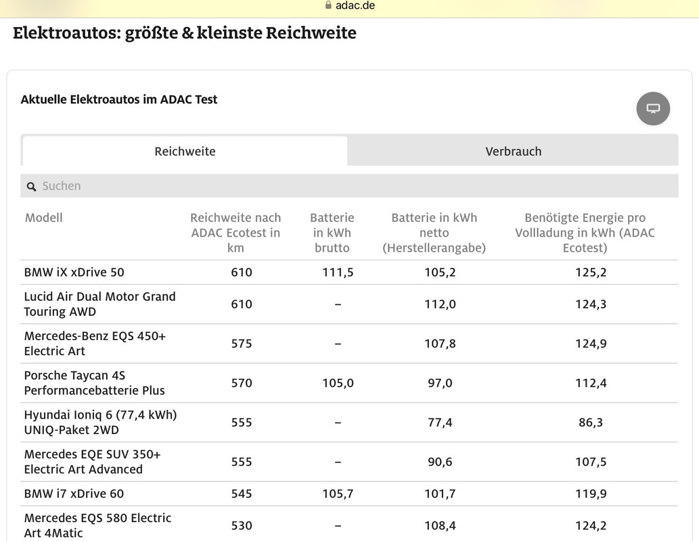This screenshot has width=699, height=541.
Task: Click range value 610 for BMW iX
Action: 242,273
